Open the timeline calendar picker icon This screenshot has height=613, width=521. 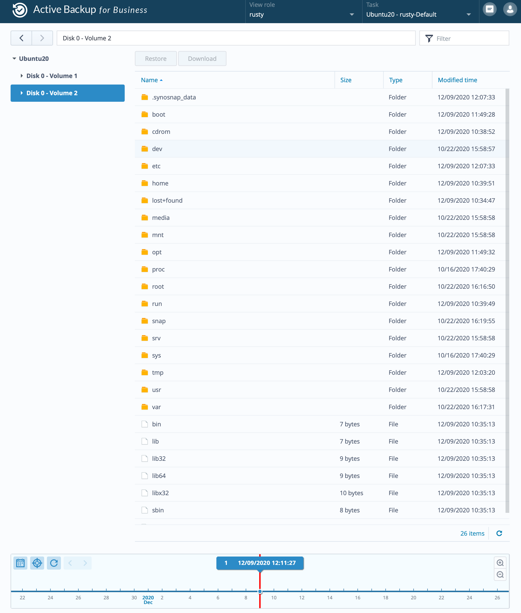coord(20,563)
